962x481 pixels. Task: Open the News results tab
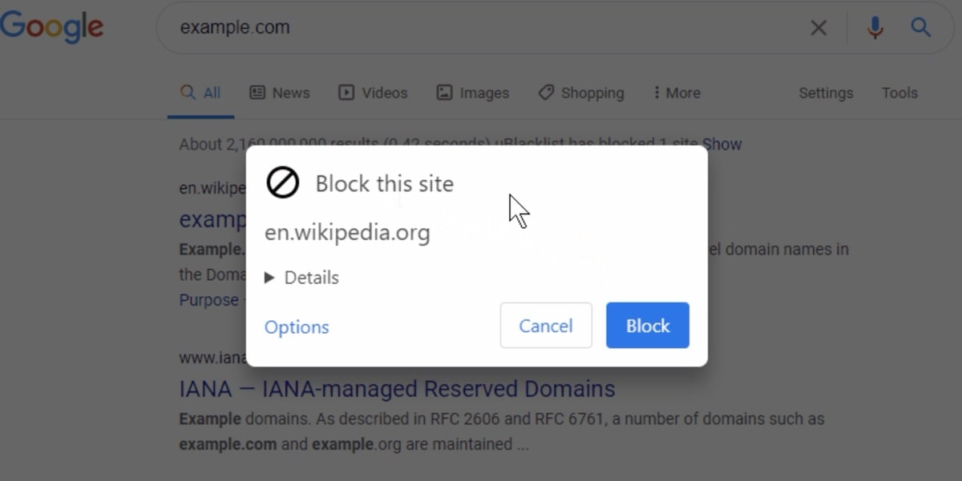280,93
